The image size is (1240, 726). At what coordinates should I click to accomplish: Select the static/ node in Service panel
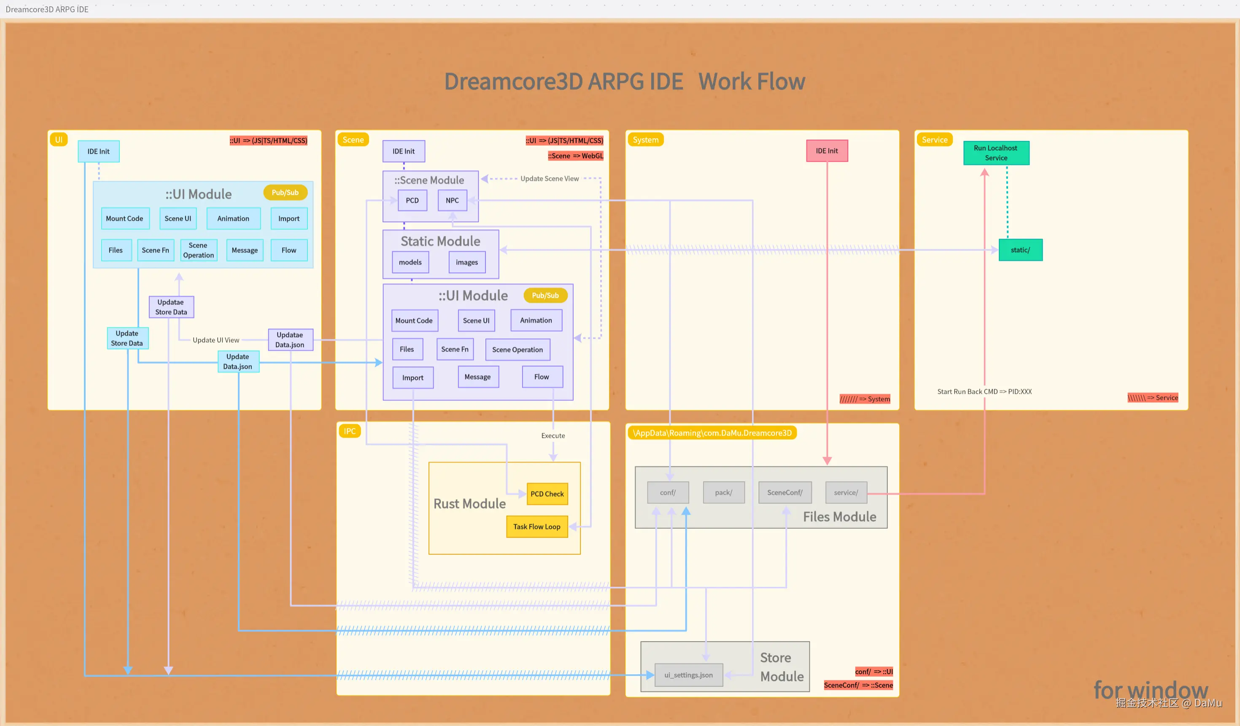pyautogui.click(x=1020, y=250)
